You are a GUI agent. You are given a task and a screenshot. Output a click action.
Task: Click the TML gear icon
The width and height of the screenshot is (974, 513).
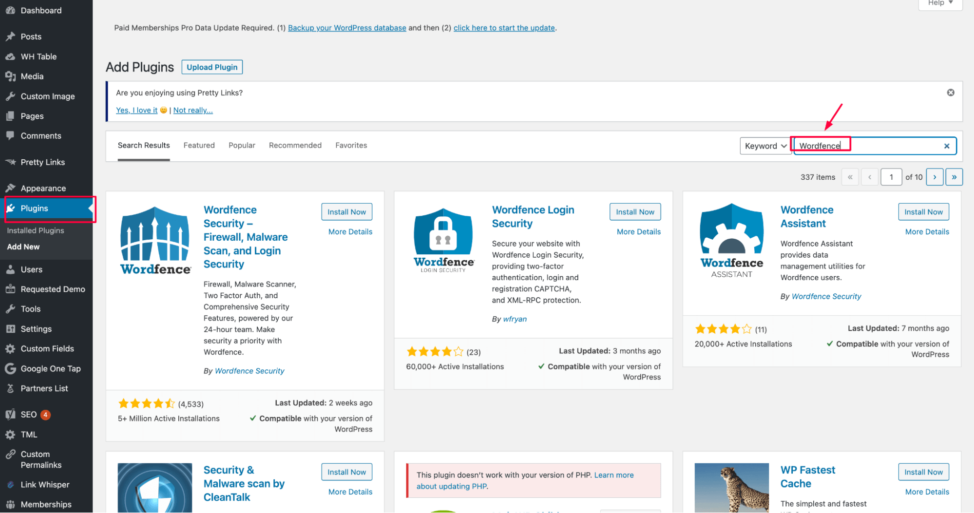tap(10, 434)
